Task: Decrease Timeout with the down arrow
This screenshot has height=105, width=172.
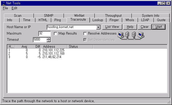Action: (48, 41)
